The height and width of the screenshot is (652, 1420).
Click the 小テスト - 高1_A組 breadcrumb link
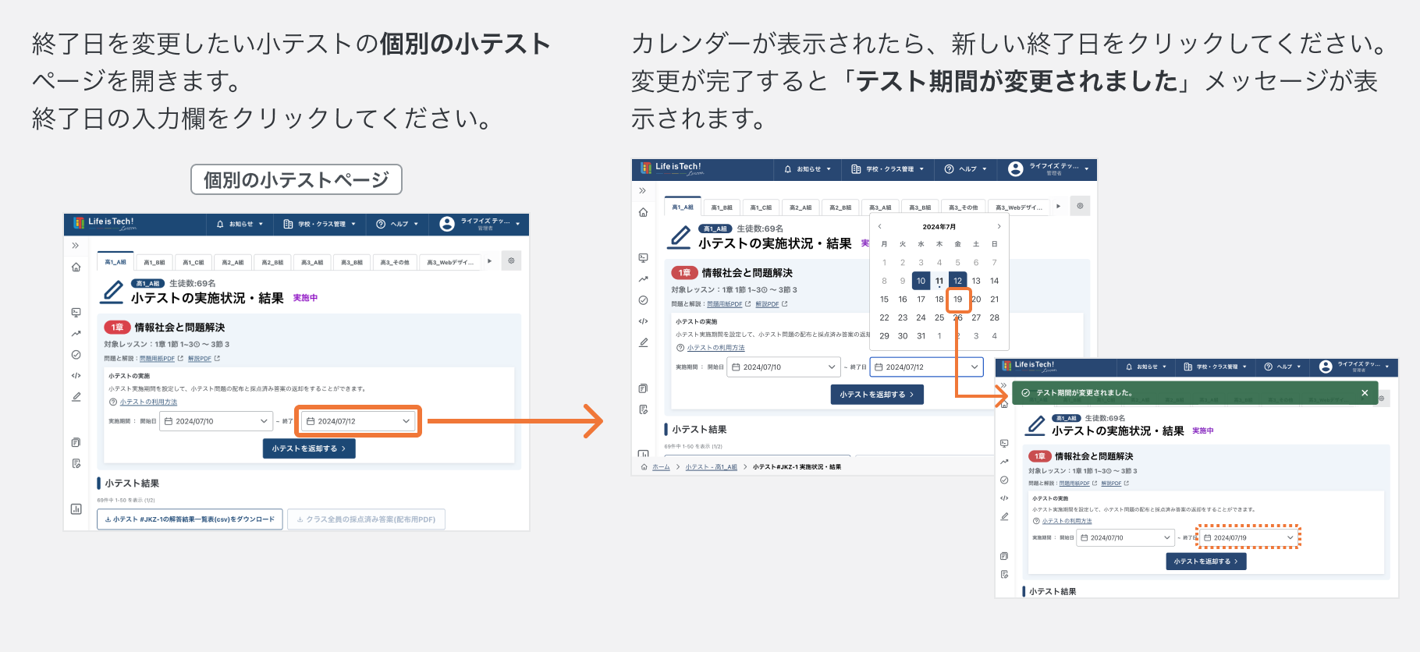712,467
